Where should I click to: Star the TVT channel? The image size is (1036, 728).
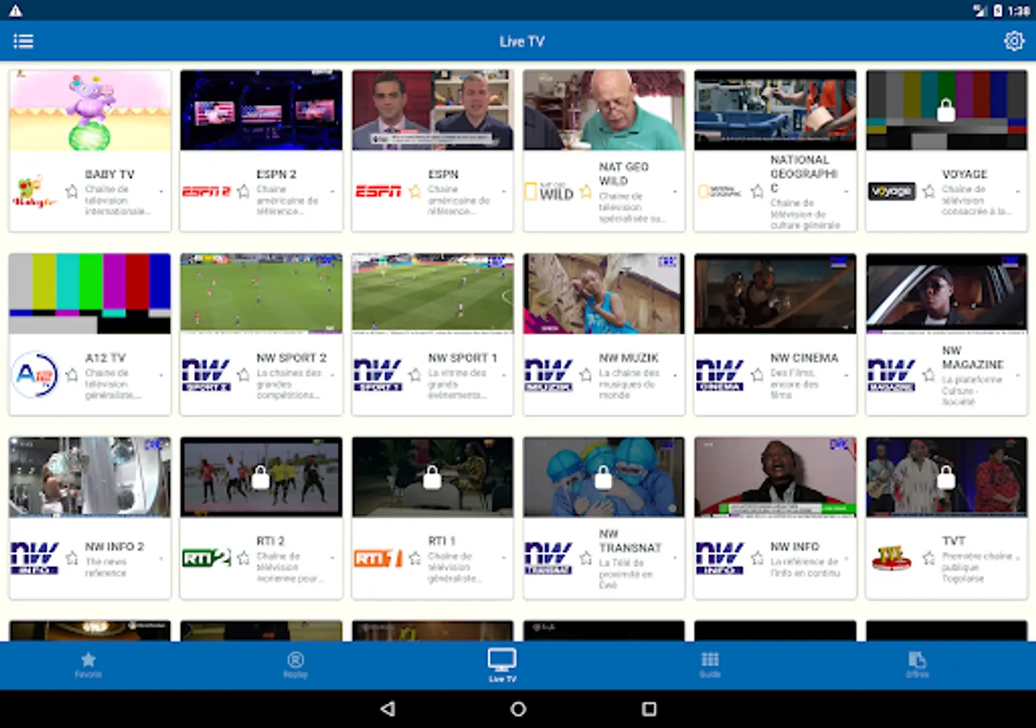pyautogui.click(x=929, y=558)
